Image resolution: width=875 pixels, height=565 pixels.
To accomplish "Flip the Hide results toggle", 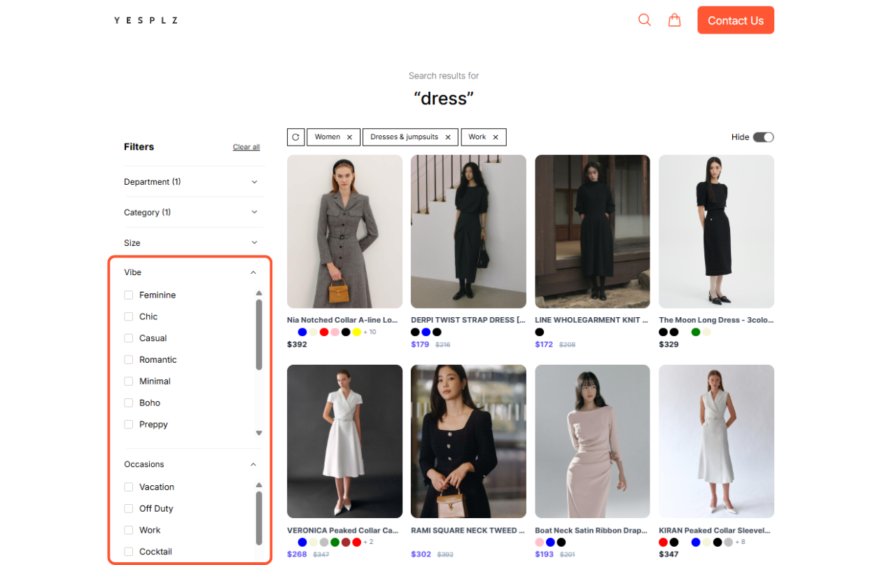I will point(764,137).
